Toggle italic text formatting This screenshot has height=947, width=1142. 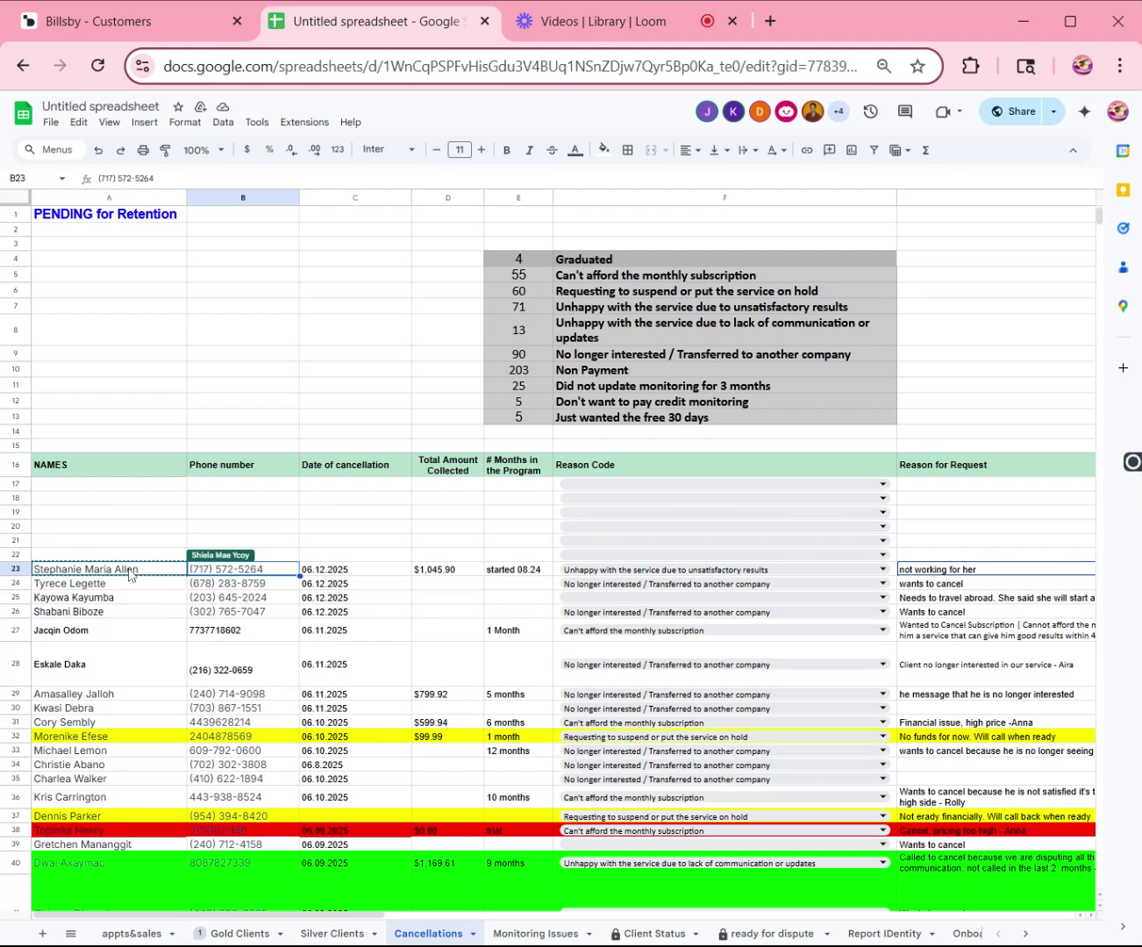(x=529, y=150)
